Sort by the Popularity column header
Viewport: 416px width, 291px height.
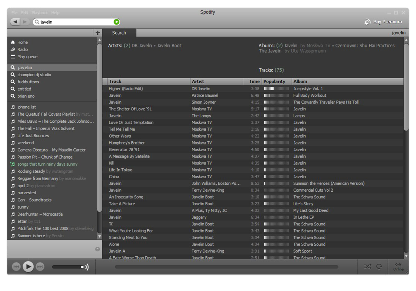(x=277, y=81)
